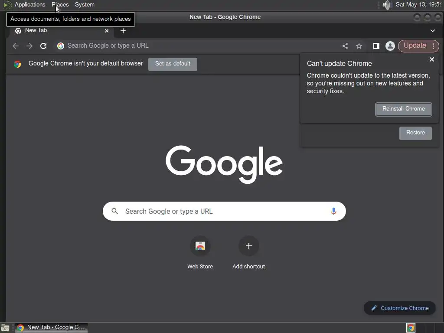Viewport: 444px width, 333px height.
Task: Click the 'Can't update Chrome' heading
Action: (x=339, y=63)
